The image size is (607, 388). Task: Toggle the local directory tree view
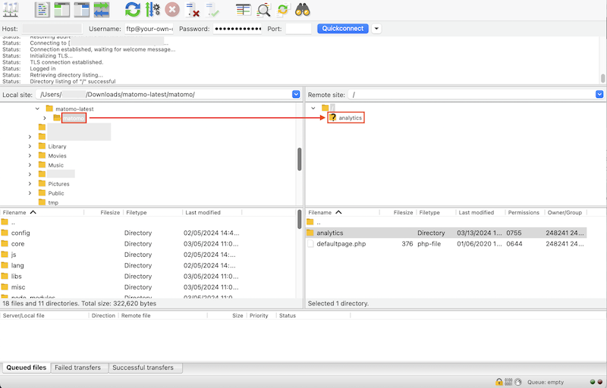point(62,10)
